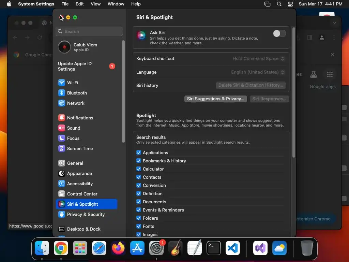This screenshot has width=349, height=262.
Task: Click Delete Siri & Dictation History
Action: 251,85
